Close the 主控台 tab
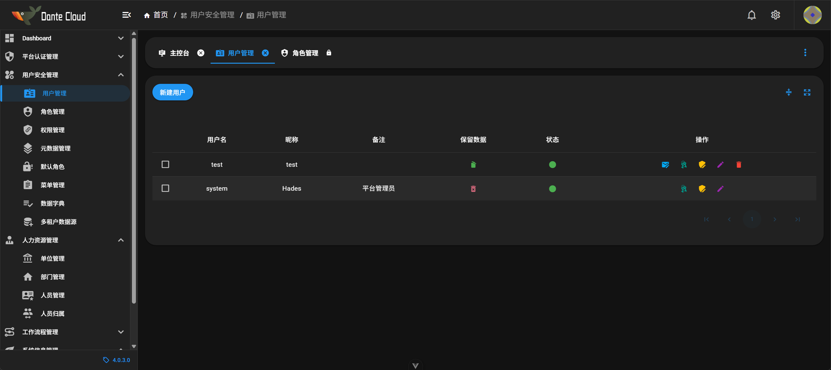 [201, 53]
